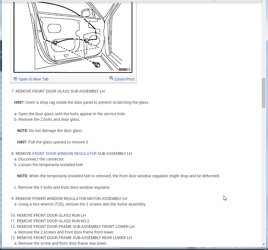Open the FRONT DOOR WINDOW REGULATOR link
The image size is (268, 250).
tap(64, 154)
